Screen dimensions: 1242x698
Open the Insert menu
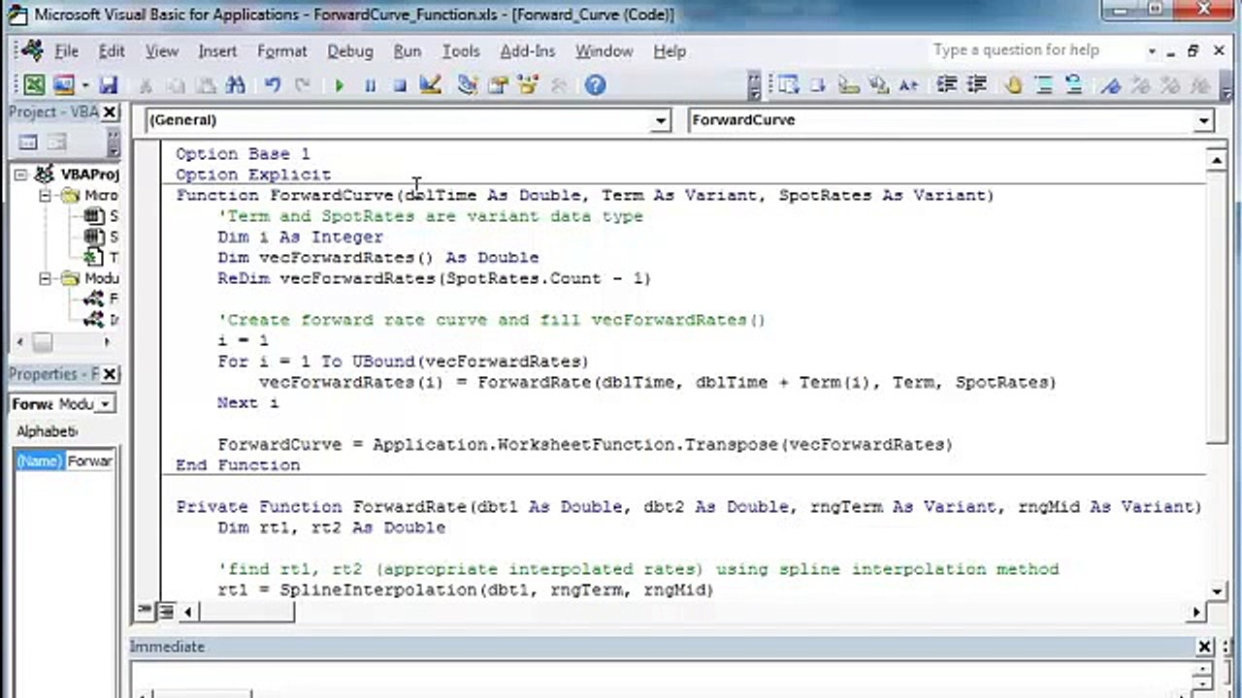tap(217, 50)
